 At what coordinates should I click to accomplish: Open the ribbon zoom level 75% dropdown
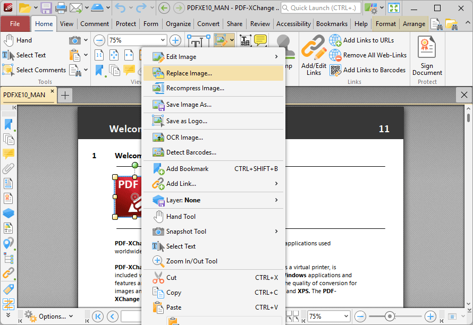pos(162,40)
